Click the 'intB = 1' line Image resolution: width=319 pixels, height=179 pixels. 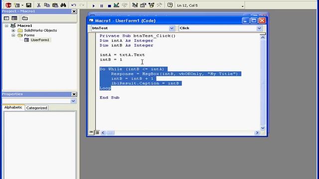click(111, 60)
